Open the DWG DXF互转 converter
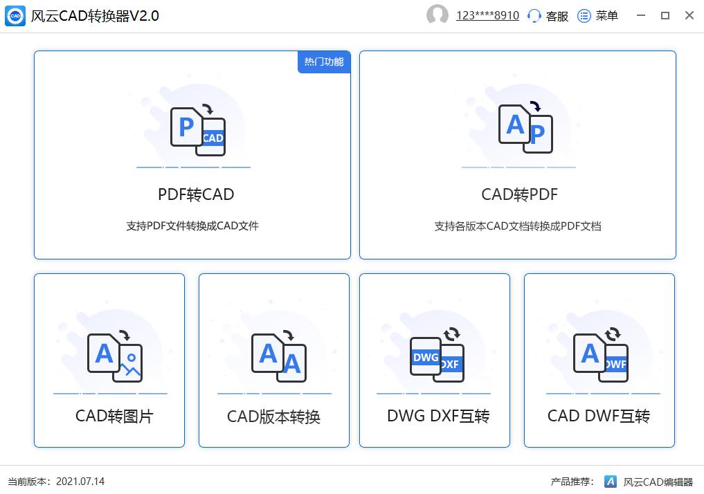The image size is (704, 494). tap(434, 360)
